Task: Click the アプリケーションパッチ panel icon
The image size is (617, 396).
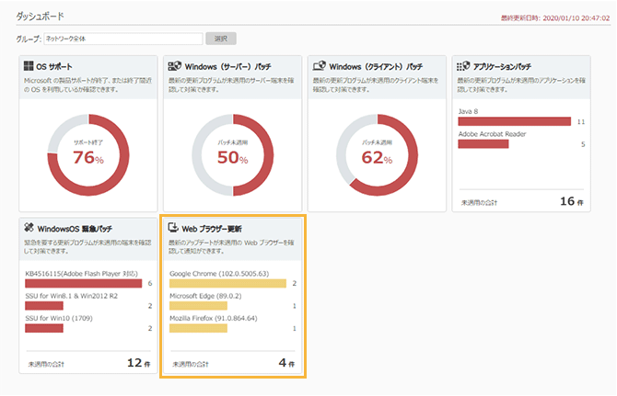Action: 463,66
